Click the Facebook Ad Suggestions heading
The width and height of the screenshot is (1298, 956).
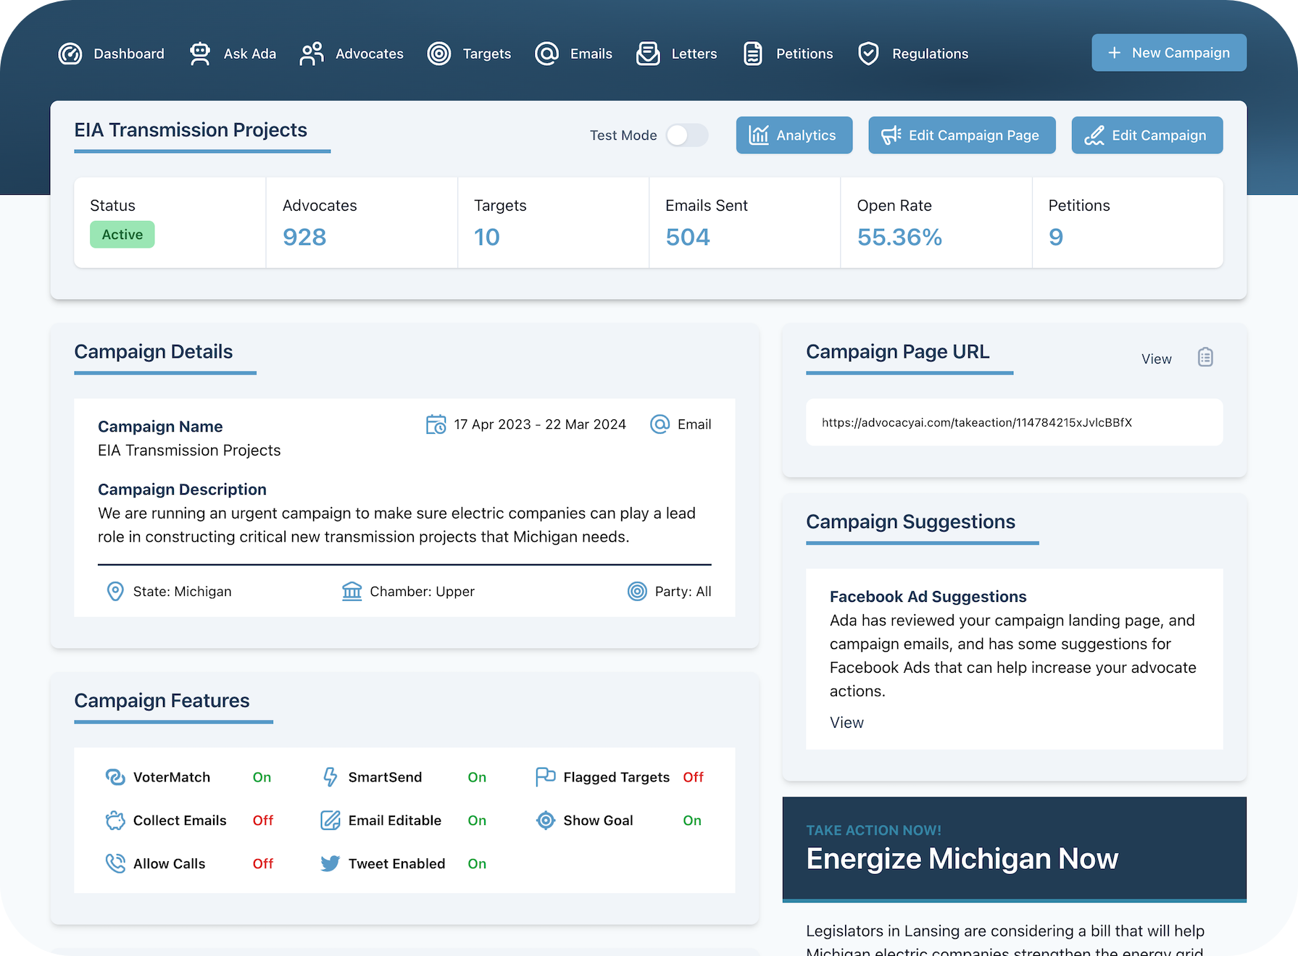coord(928,597)
